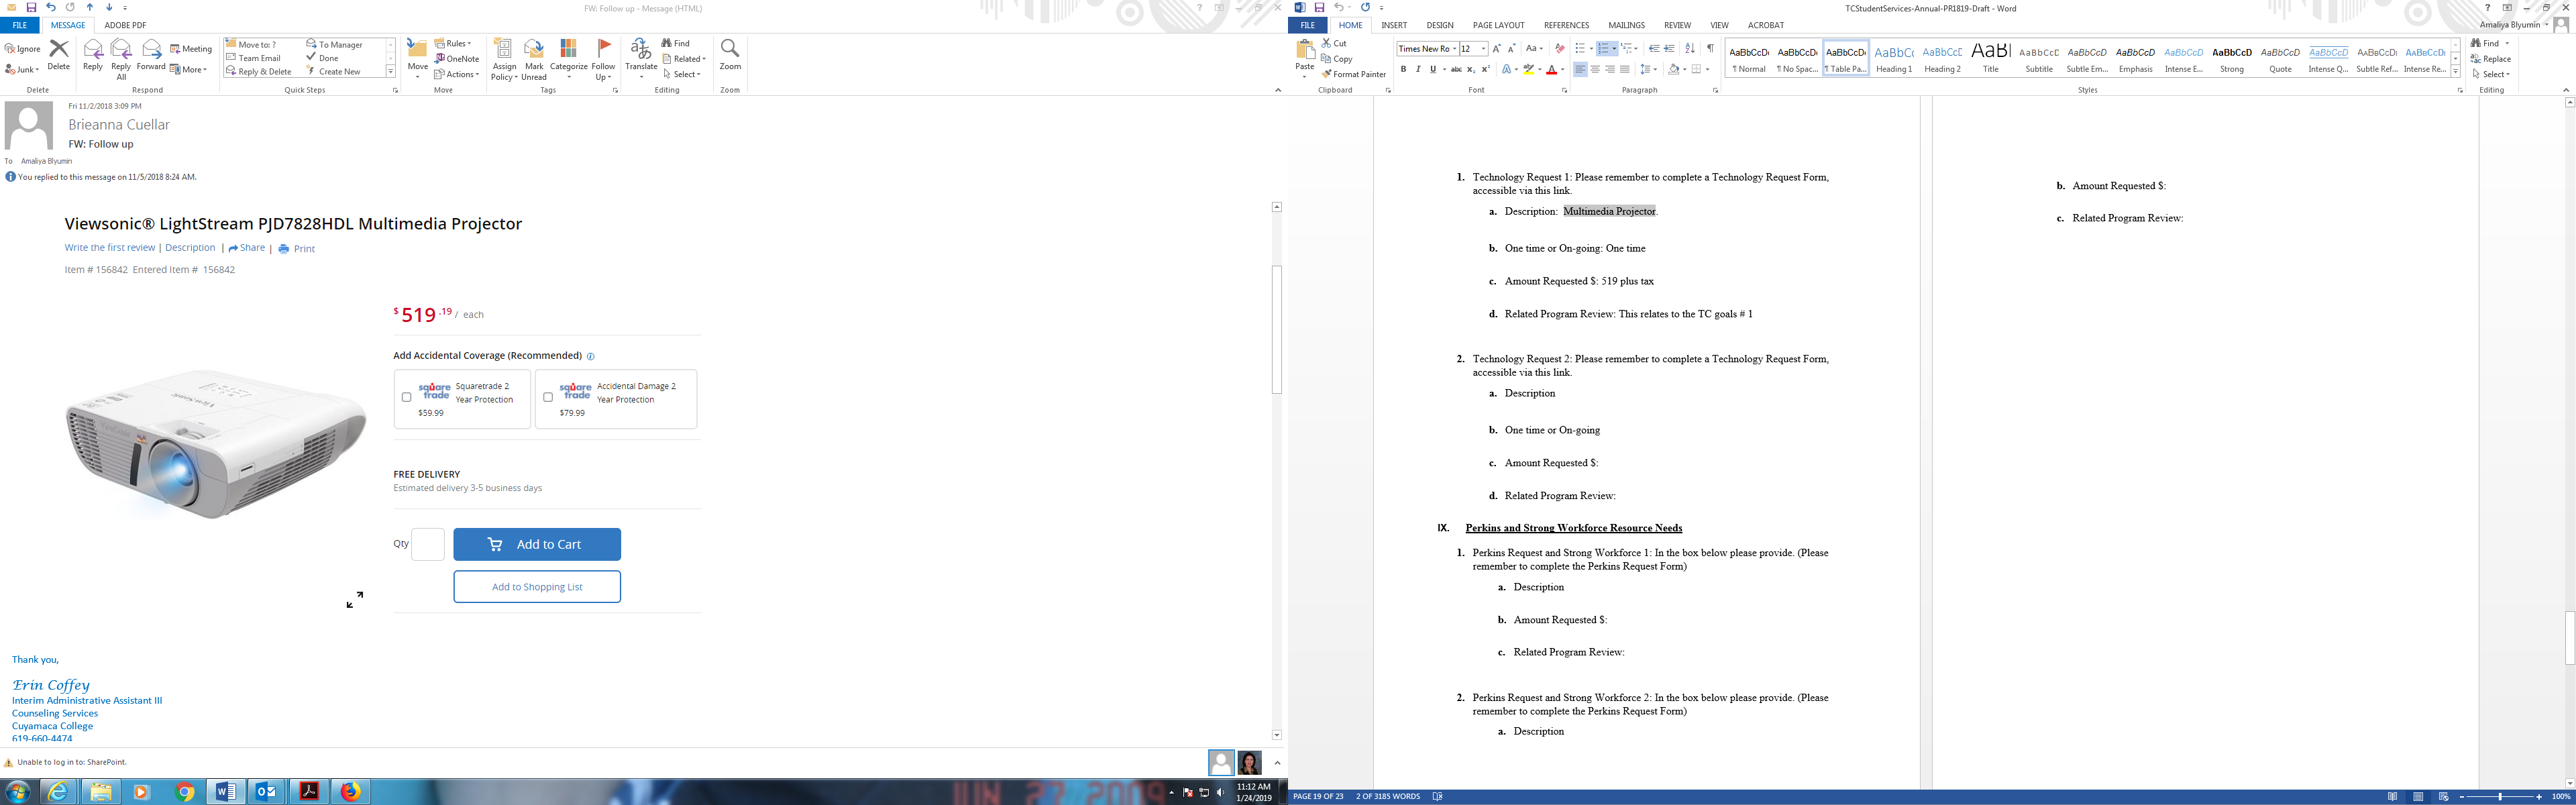2576x805 pixels.
Task: Apply Heading 1 style in Word
Action: click(1893, 59)
